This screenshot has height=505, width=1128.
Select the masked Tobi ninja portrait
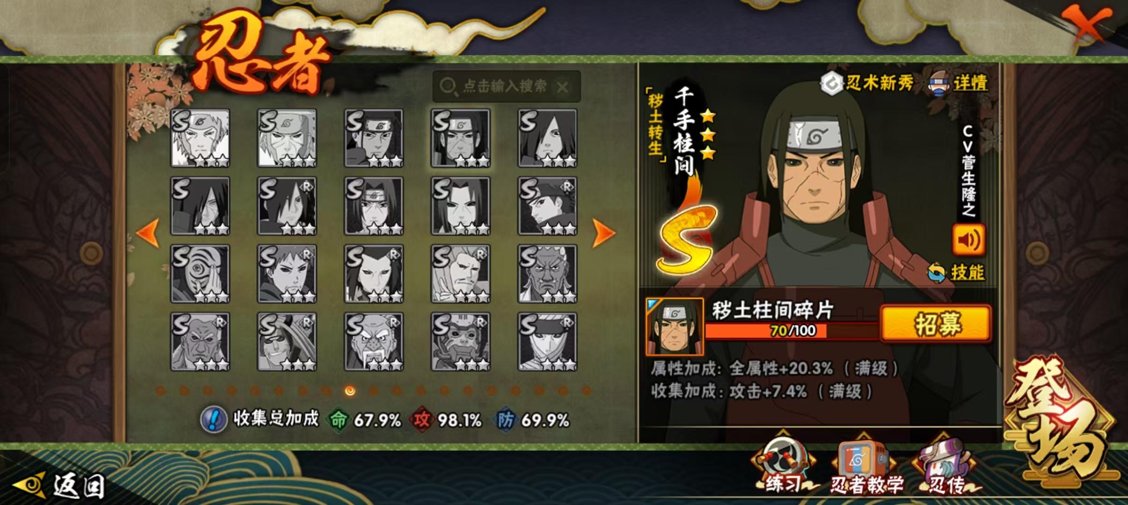200,274
